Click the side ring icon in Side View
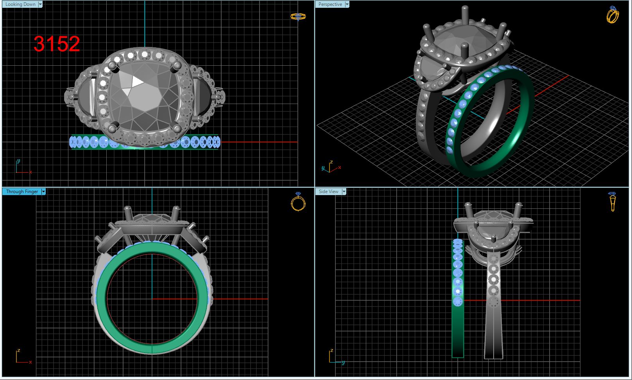The width and height of the screenshot is (632, 380). click(x=612, y=202)
